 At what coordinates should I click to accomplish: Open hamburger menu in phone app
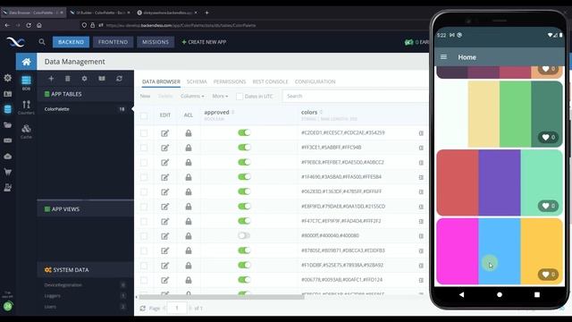(x=443, y=57)
